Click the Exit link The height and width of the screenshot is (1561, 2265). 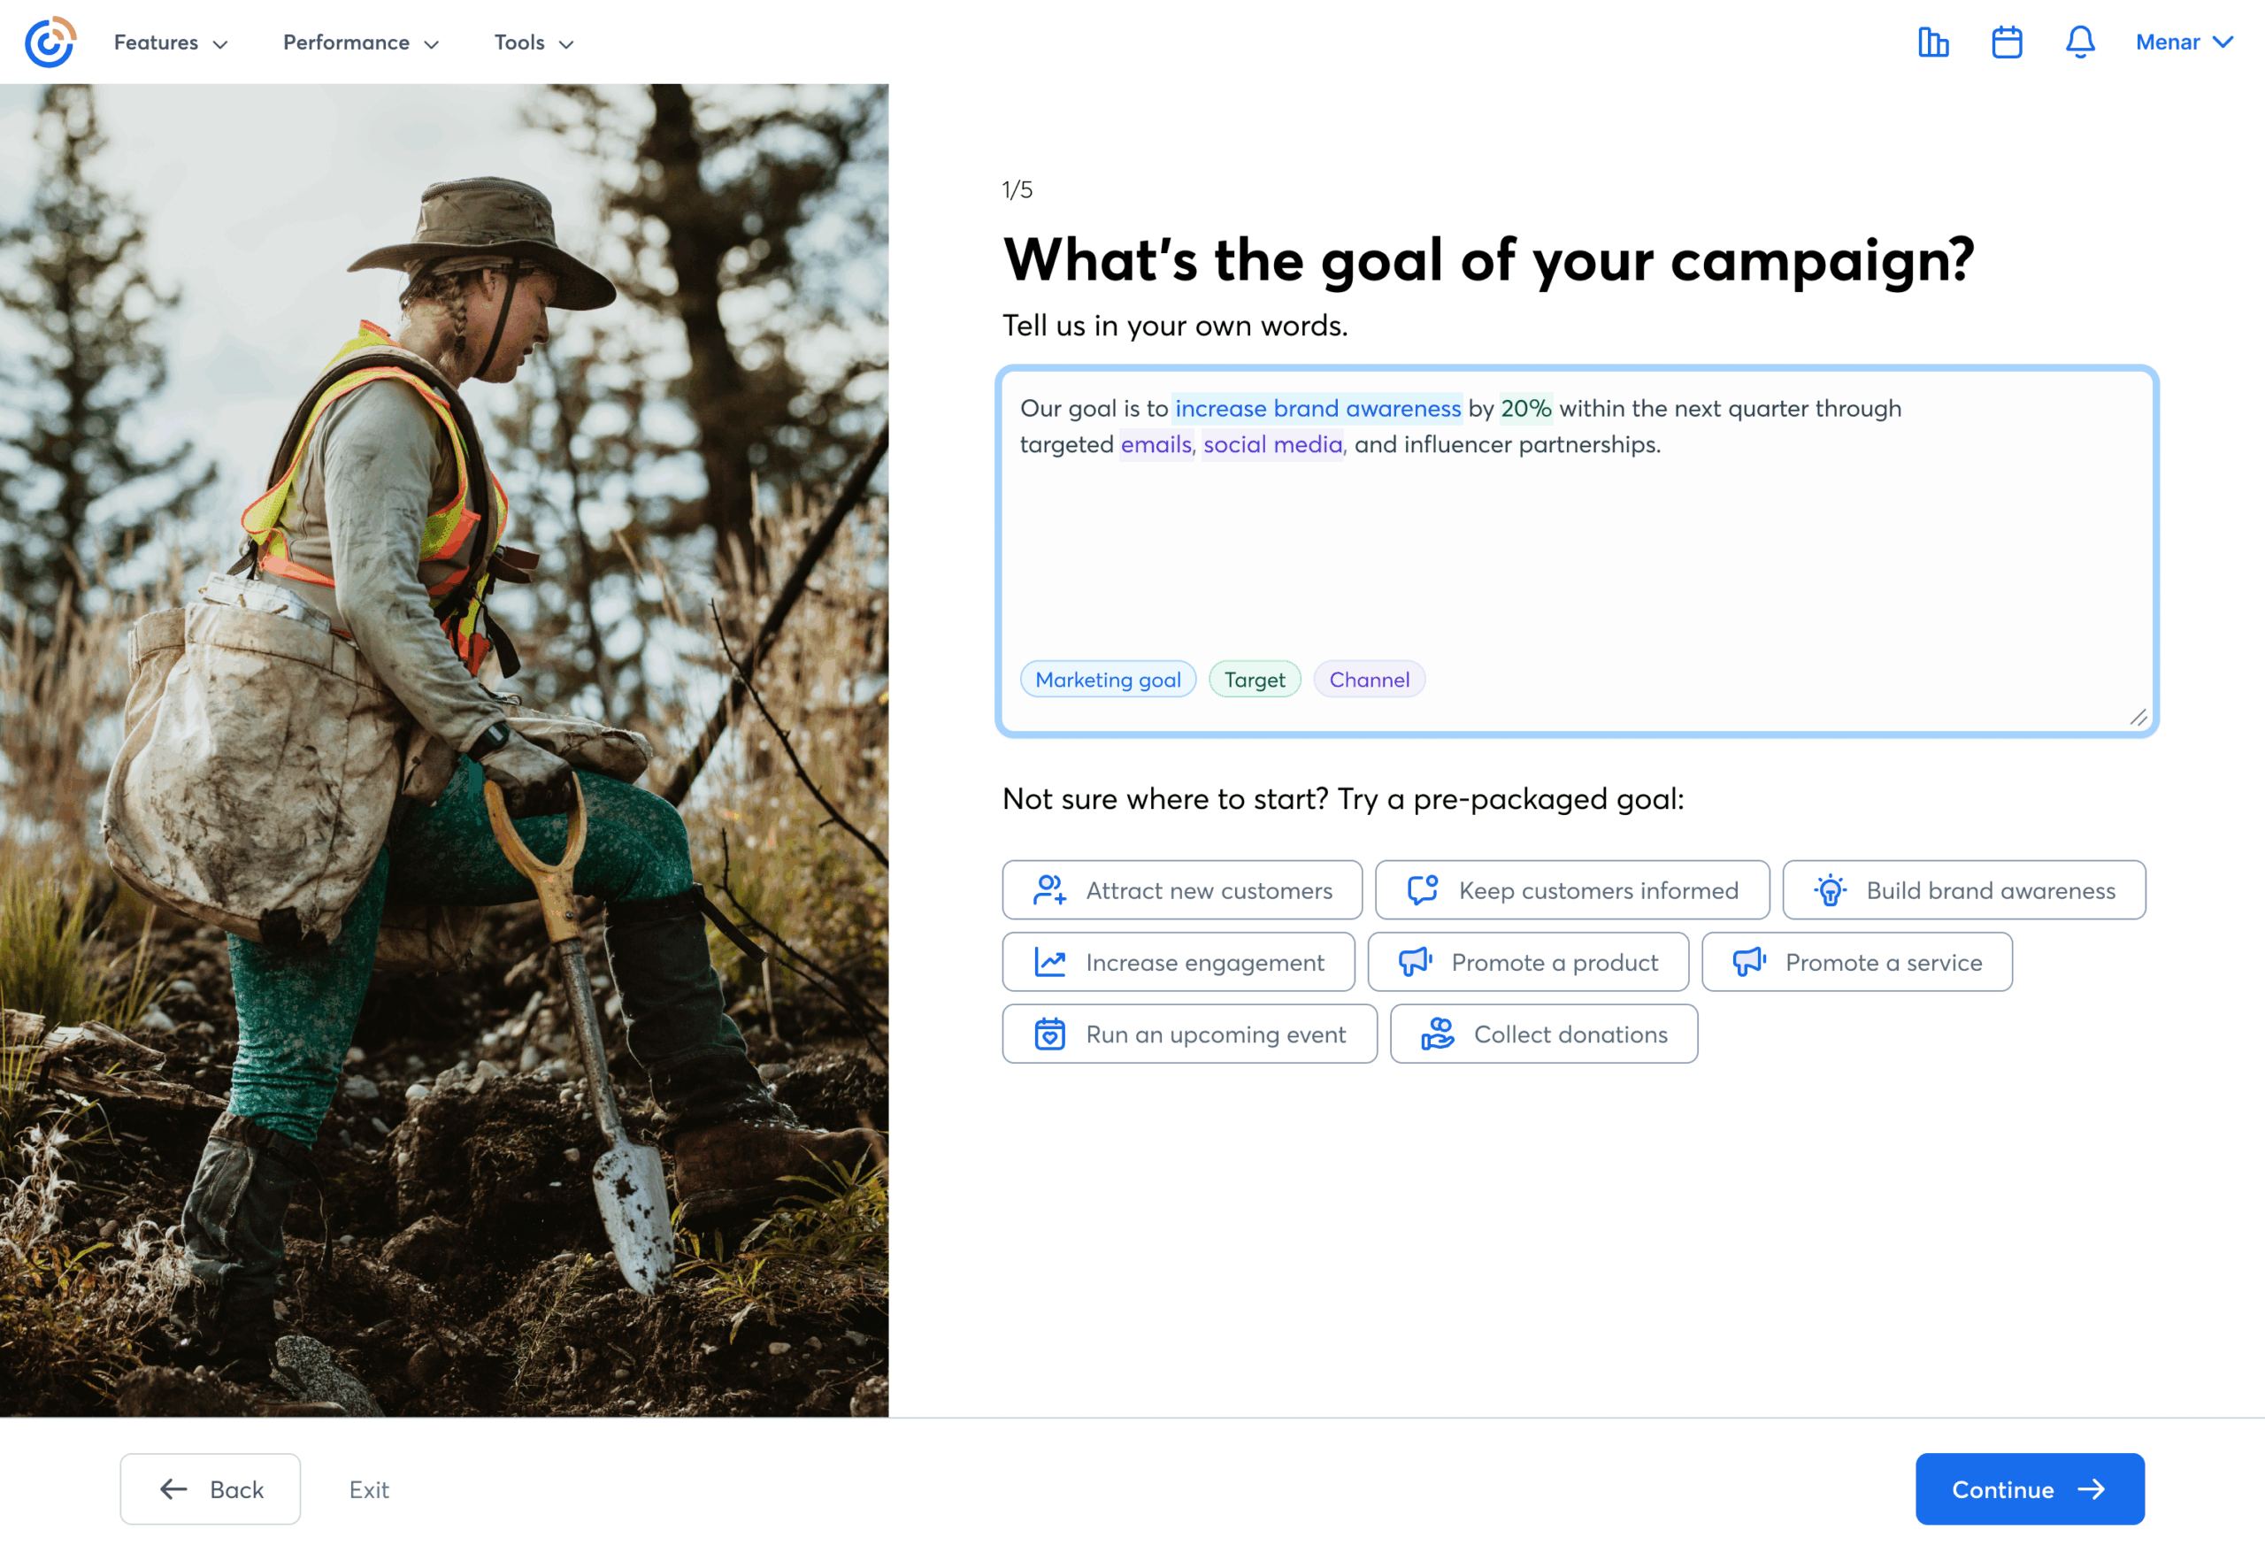pyautogui.click(x=369, y=1488)
